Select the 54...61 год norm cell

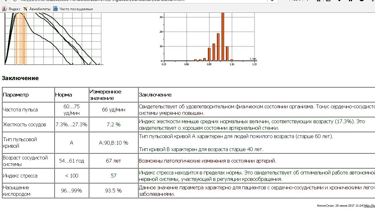click(x=72, y=161)
